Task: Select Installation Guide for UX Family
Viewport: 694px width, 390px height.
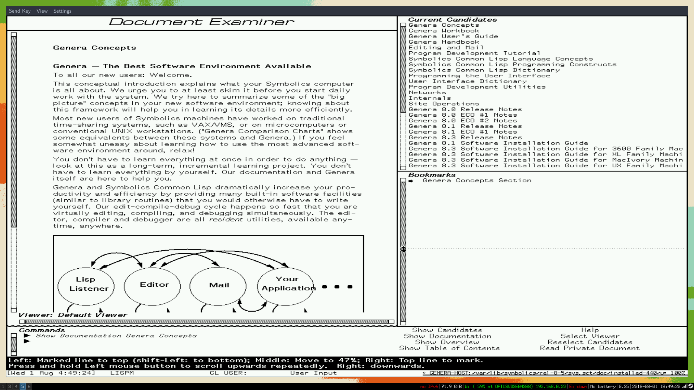Action: tap(546, 166)
